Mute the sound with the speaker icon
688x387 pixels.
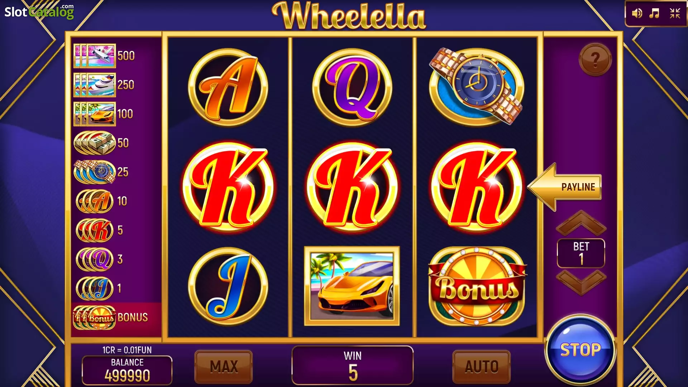(x=637, y=14)
